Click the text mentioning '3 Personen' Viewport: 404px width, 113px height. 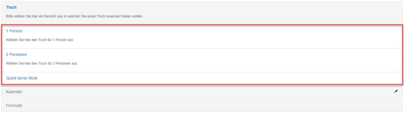point(42,63)
